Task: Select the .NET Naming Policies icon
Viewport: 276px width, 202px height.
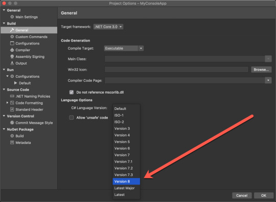Action: (x=12, y=96)
